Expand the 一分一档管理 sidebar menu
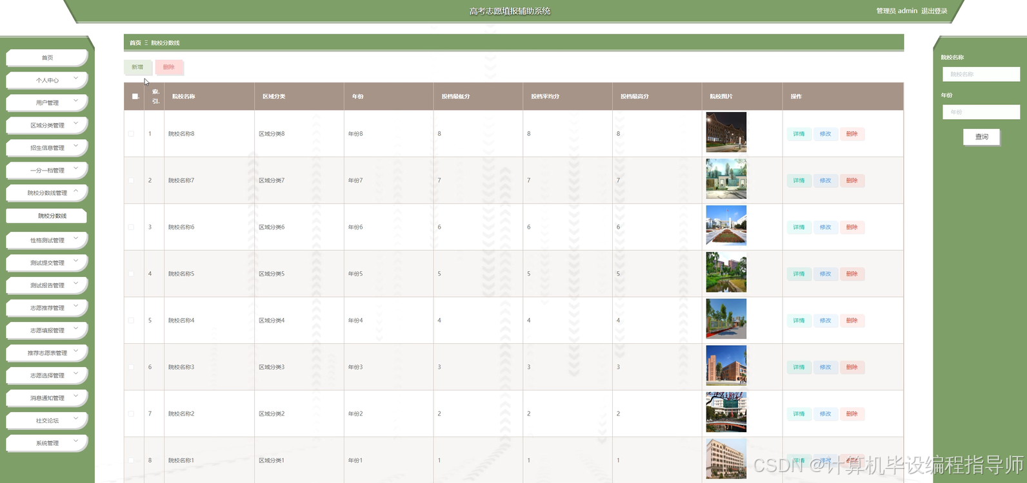Viewport: 1027px width, 483px height. 47,170
